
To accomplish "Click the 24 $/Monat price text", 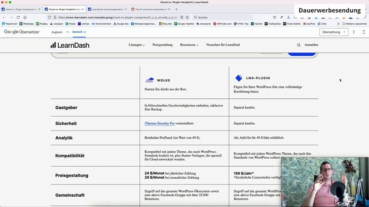I will tap(155, 173).
